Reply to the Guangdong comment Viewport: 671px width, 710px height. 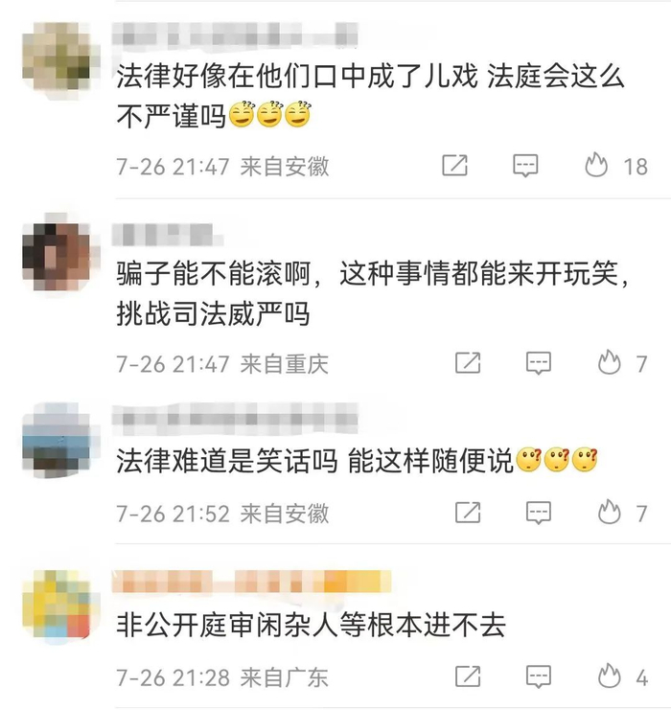[x=539, y=676]
